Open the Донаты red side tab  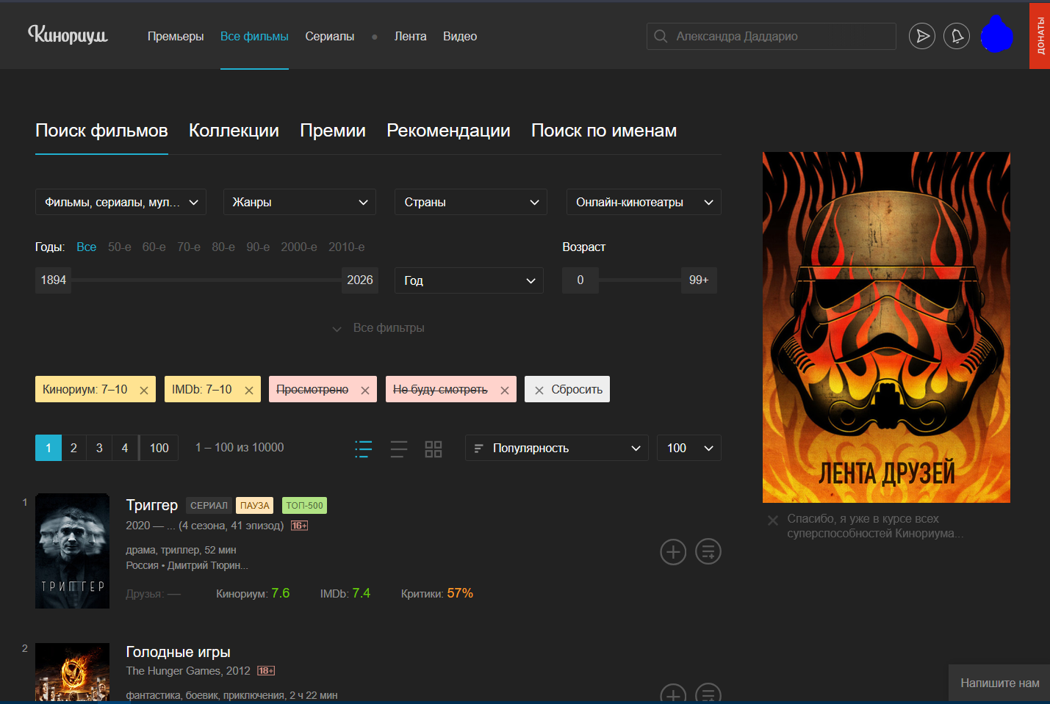point(1040,36)
